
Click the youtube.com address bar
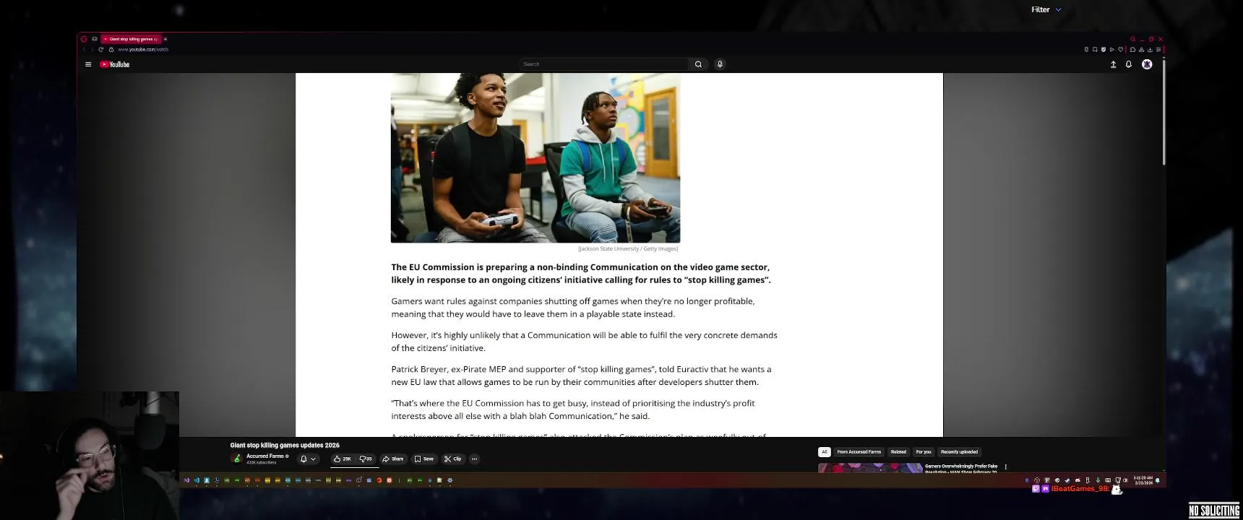click(x=143, y=49)
